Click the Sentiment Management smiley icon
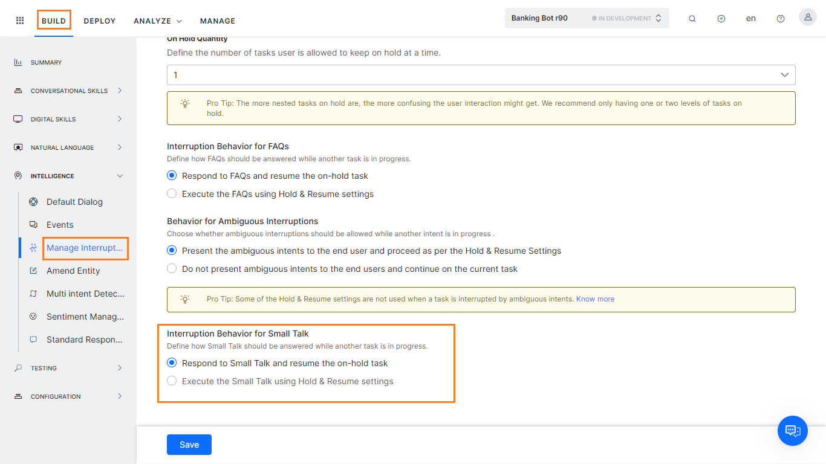 (x=33, y=317)
